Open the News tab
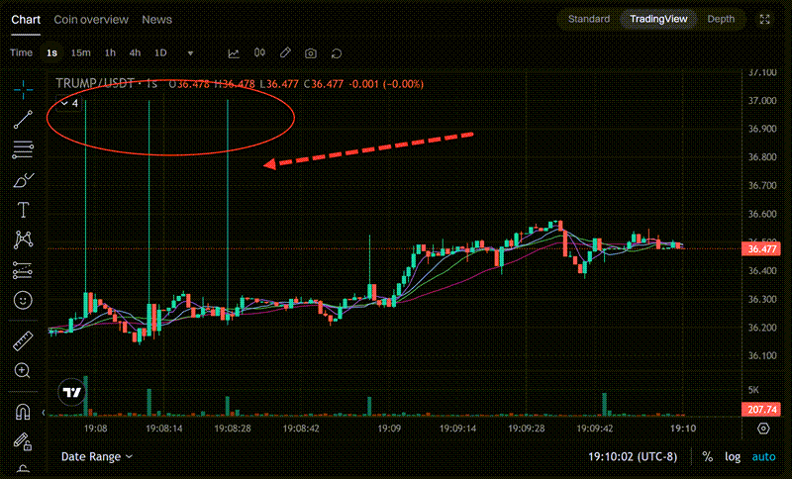The image size is (792, 479). 156,19
